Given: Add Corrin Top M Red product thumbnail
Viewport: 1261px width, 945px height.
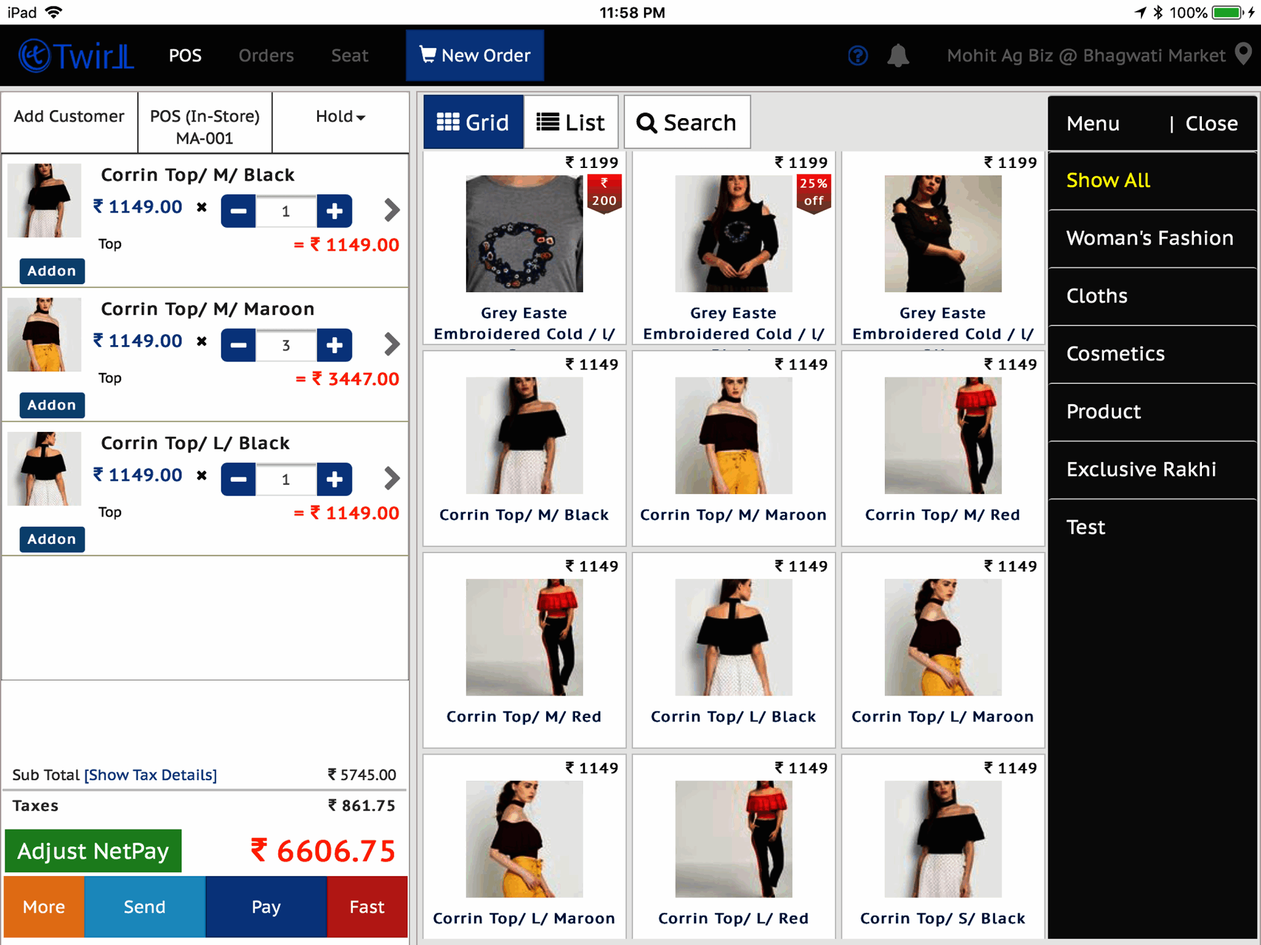Looking at the screenshot, I should point(942,436).
